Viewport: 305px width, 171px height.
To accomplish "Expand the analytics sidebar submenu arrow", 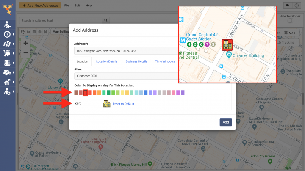I will (x=14, y=82).
